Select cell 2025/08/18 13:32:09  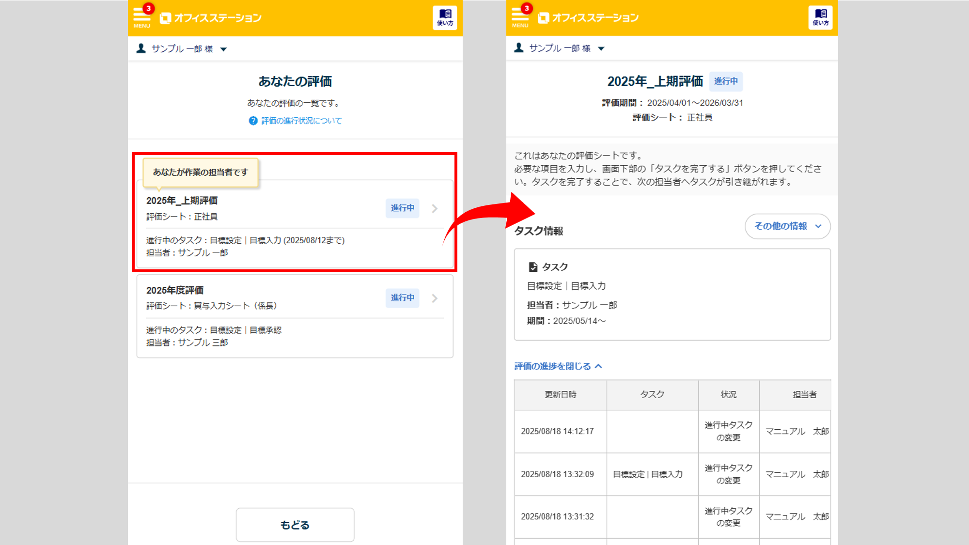click(561, 474)
